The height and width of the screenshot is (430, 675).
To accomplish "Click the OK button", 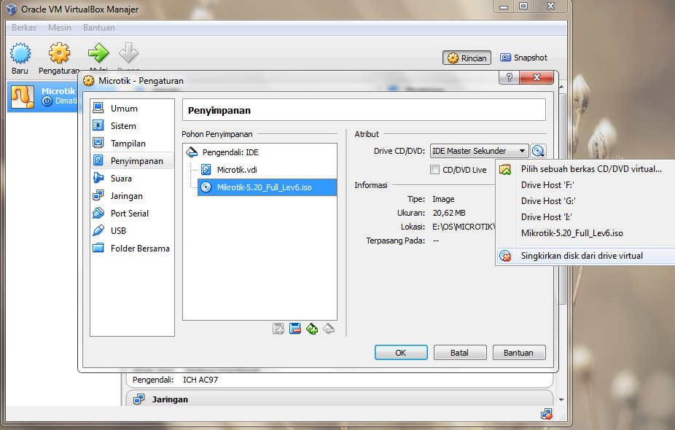I will (x=401, y=353).
